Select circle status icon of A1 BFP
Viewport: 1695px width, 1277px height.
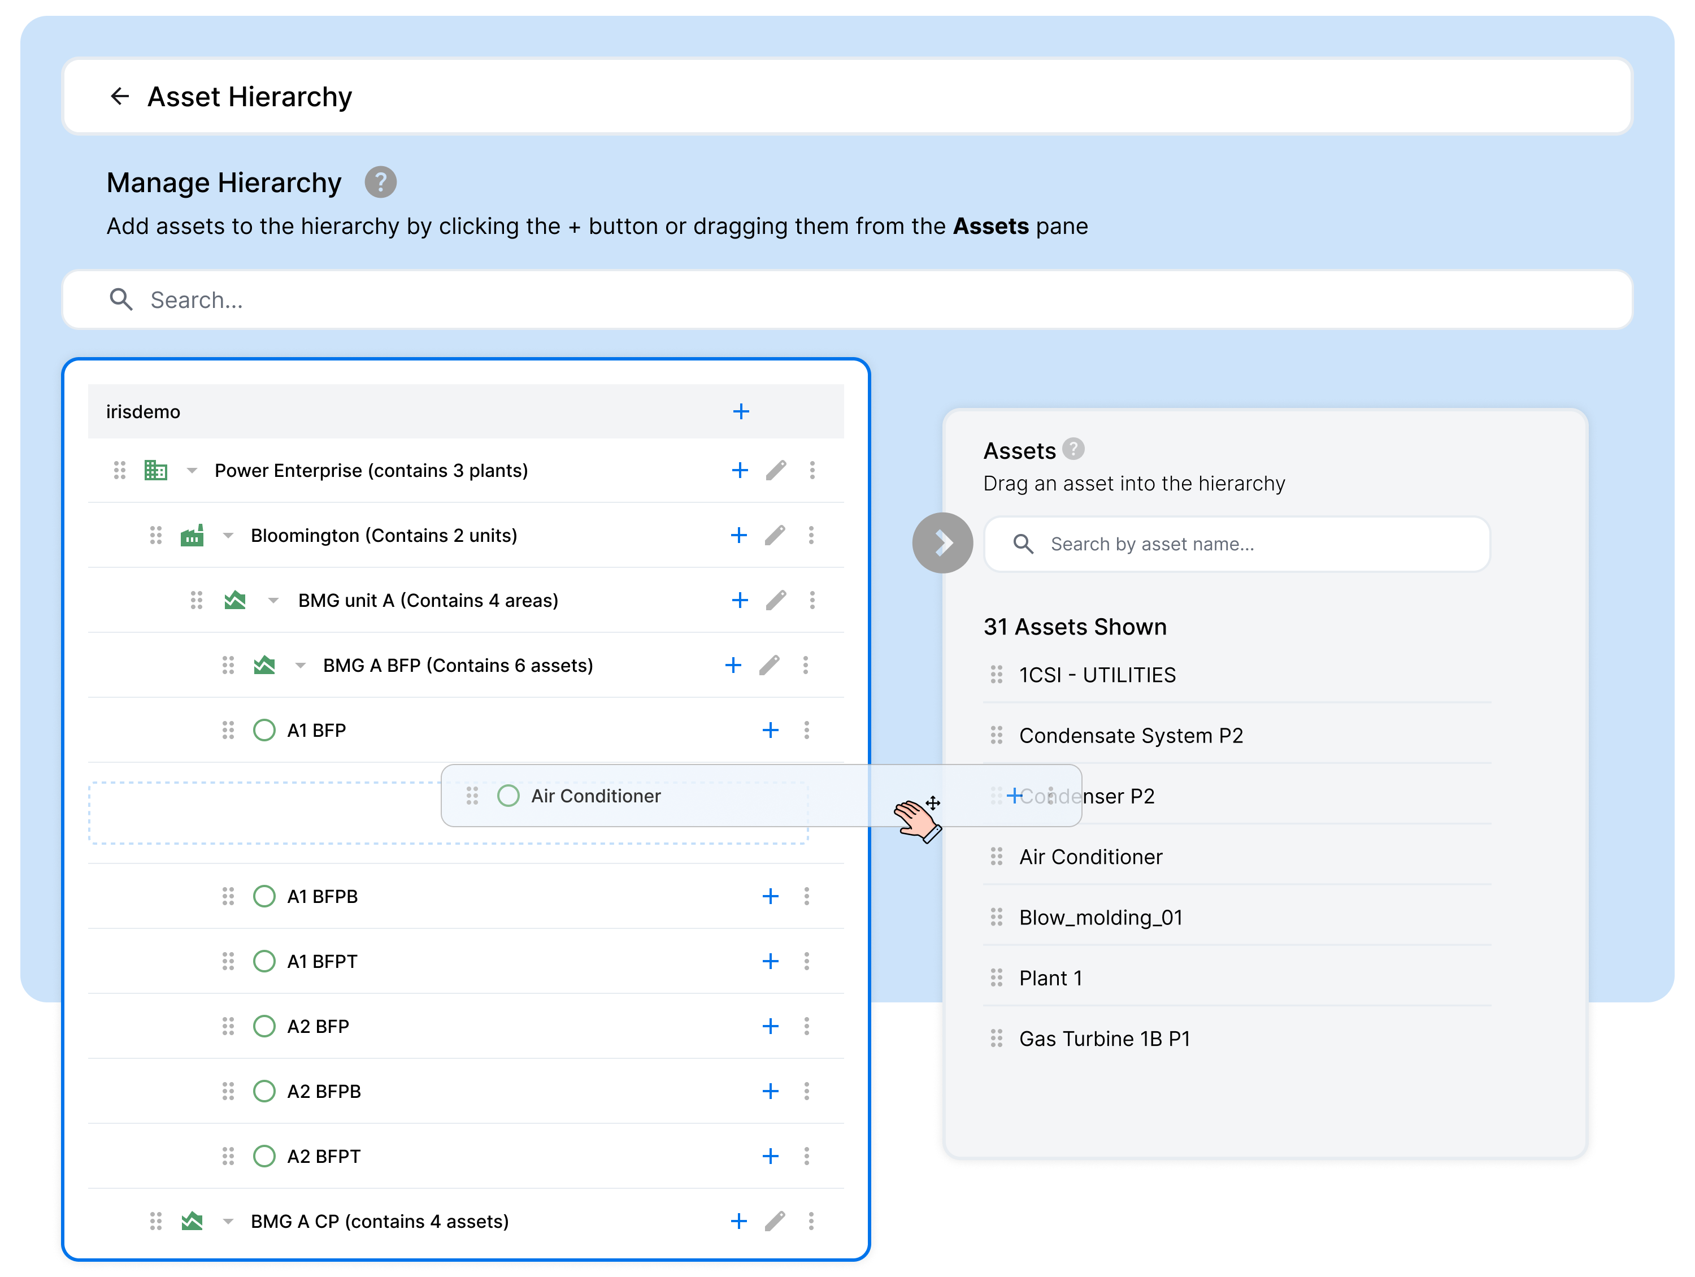coord(264,731)
